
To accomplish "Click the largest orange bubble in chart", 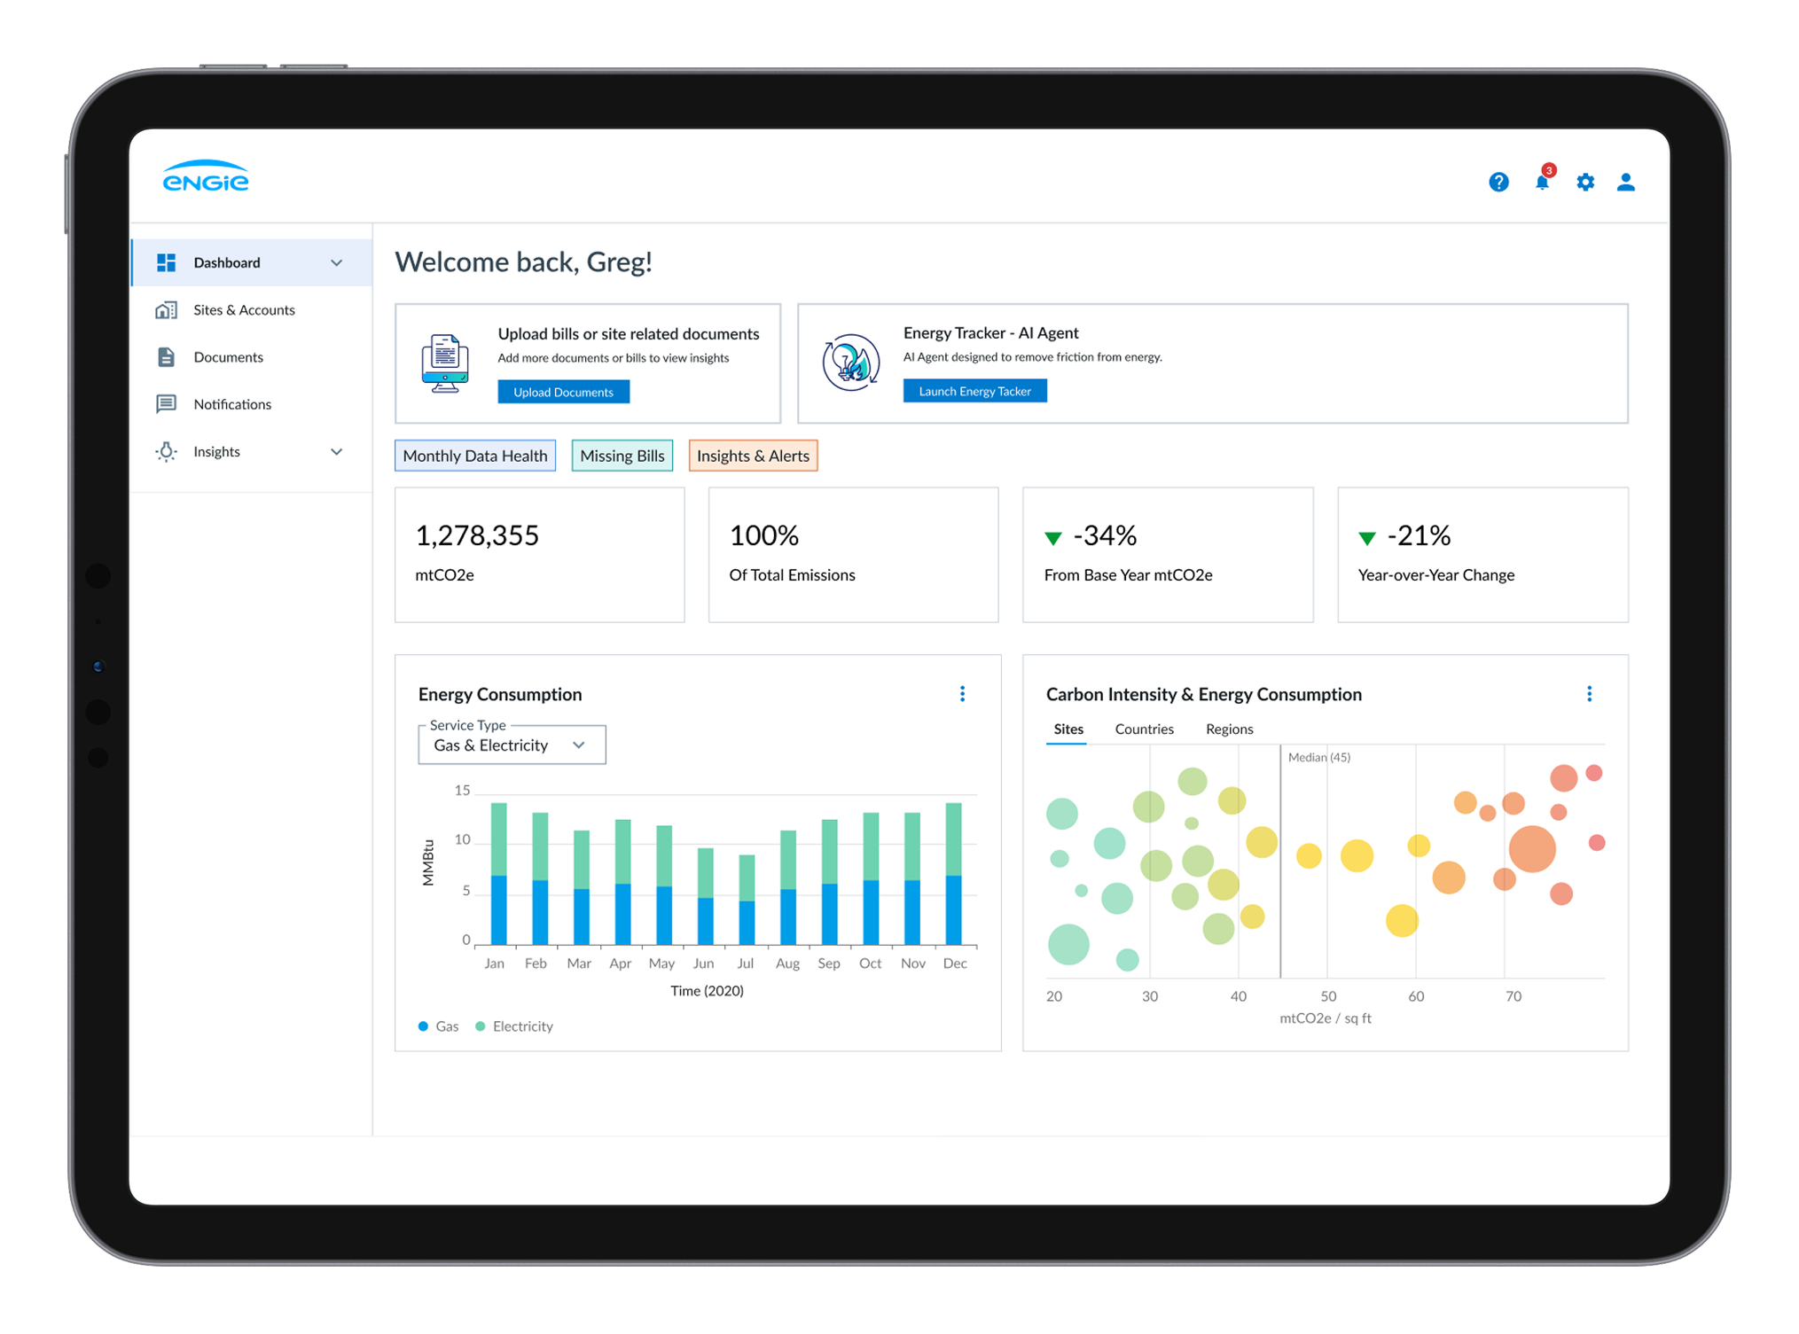I will click(1531, 848).
